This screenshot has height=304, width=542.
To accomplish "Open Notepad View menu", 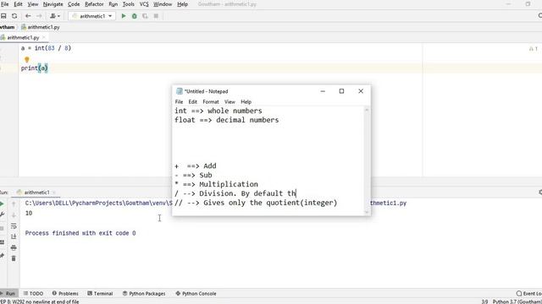I will click(x=230, y=101).
